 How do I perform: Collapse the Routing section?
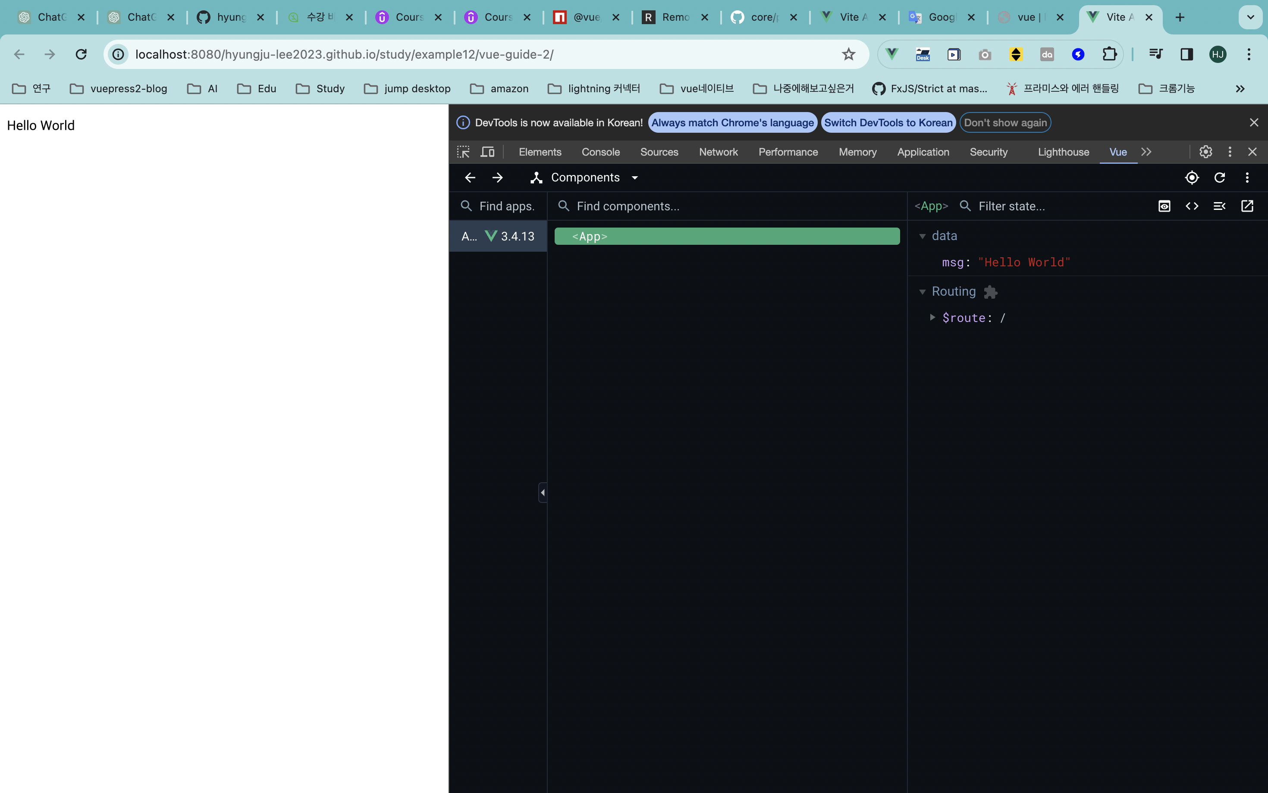922,292
